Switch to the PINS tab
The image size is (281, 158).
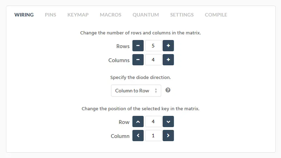pos(51,15)
